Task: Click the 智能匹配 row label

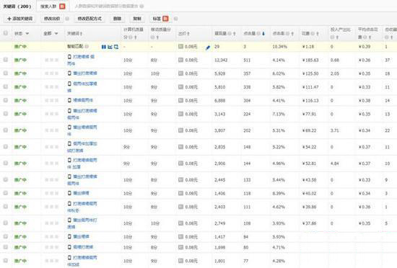Action: click(75, 47)
